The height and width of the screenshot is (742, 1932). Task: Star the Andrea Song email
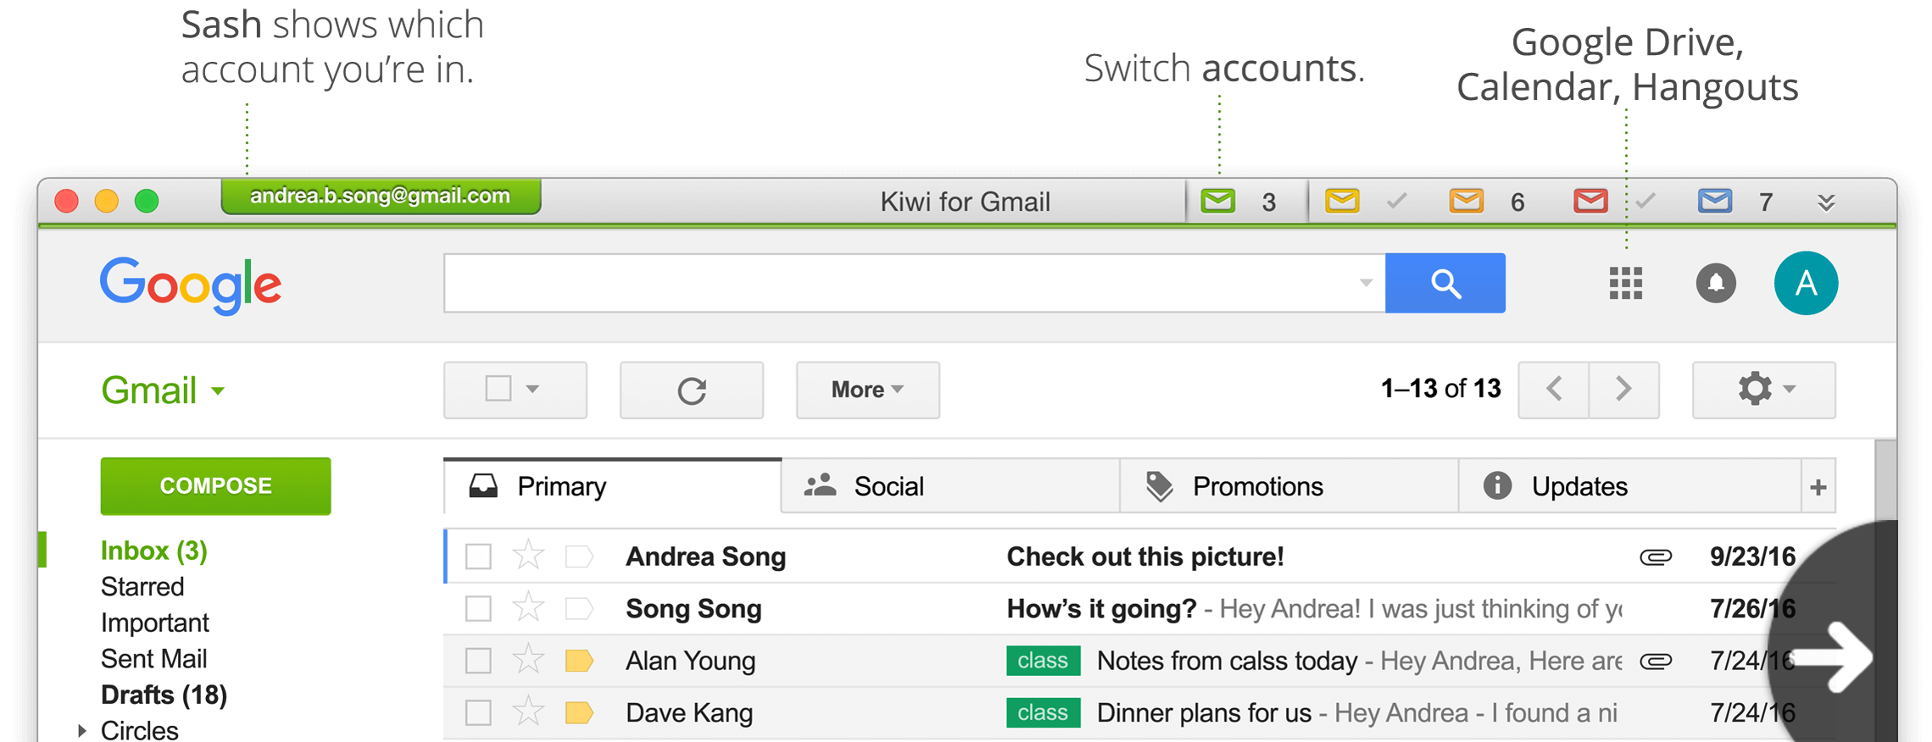click(x=528, y=556)
